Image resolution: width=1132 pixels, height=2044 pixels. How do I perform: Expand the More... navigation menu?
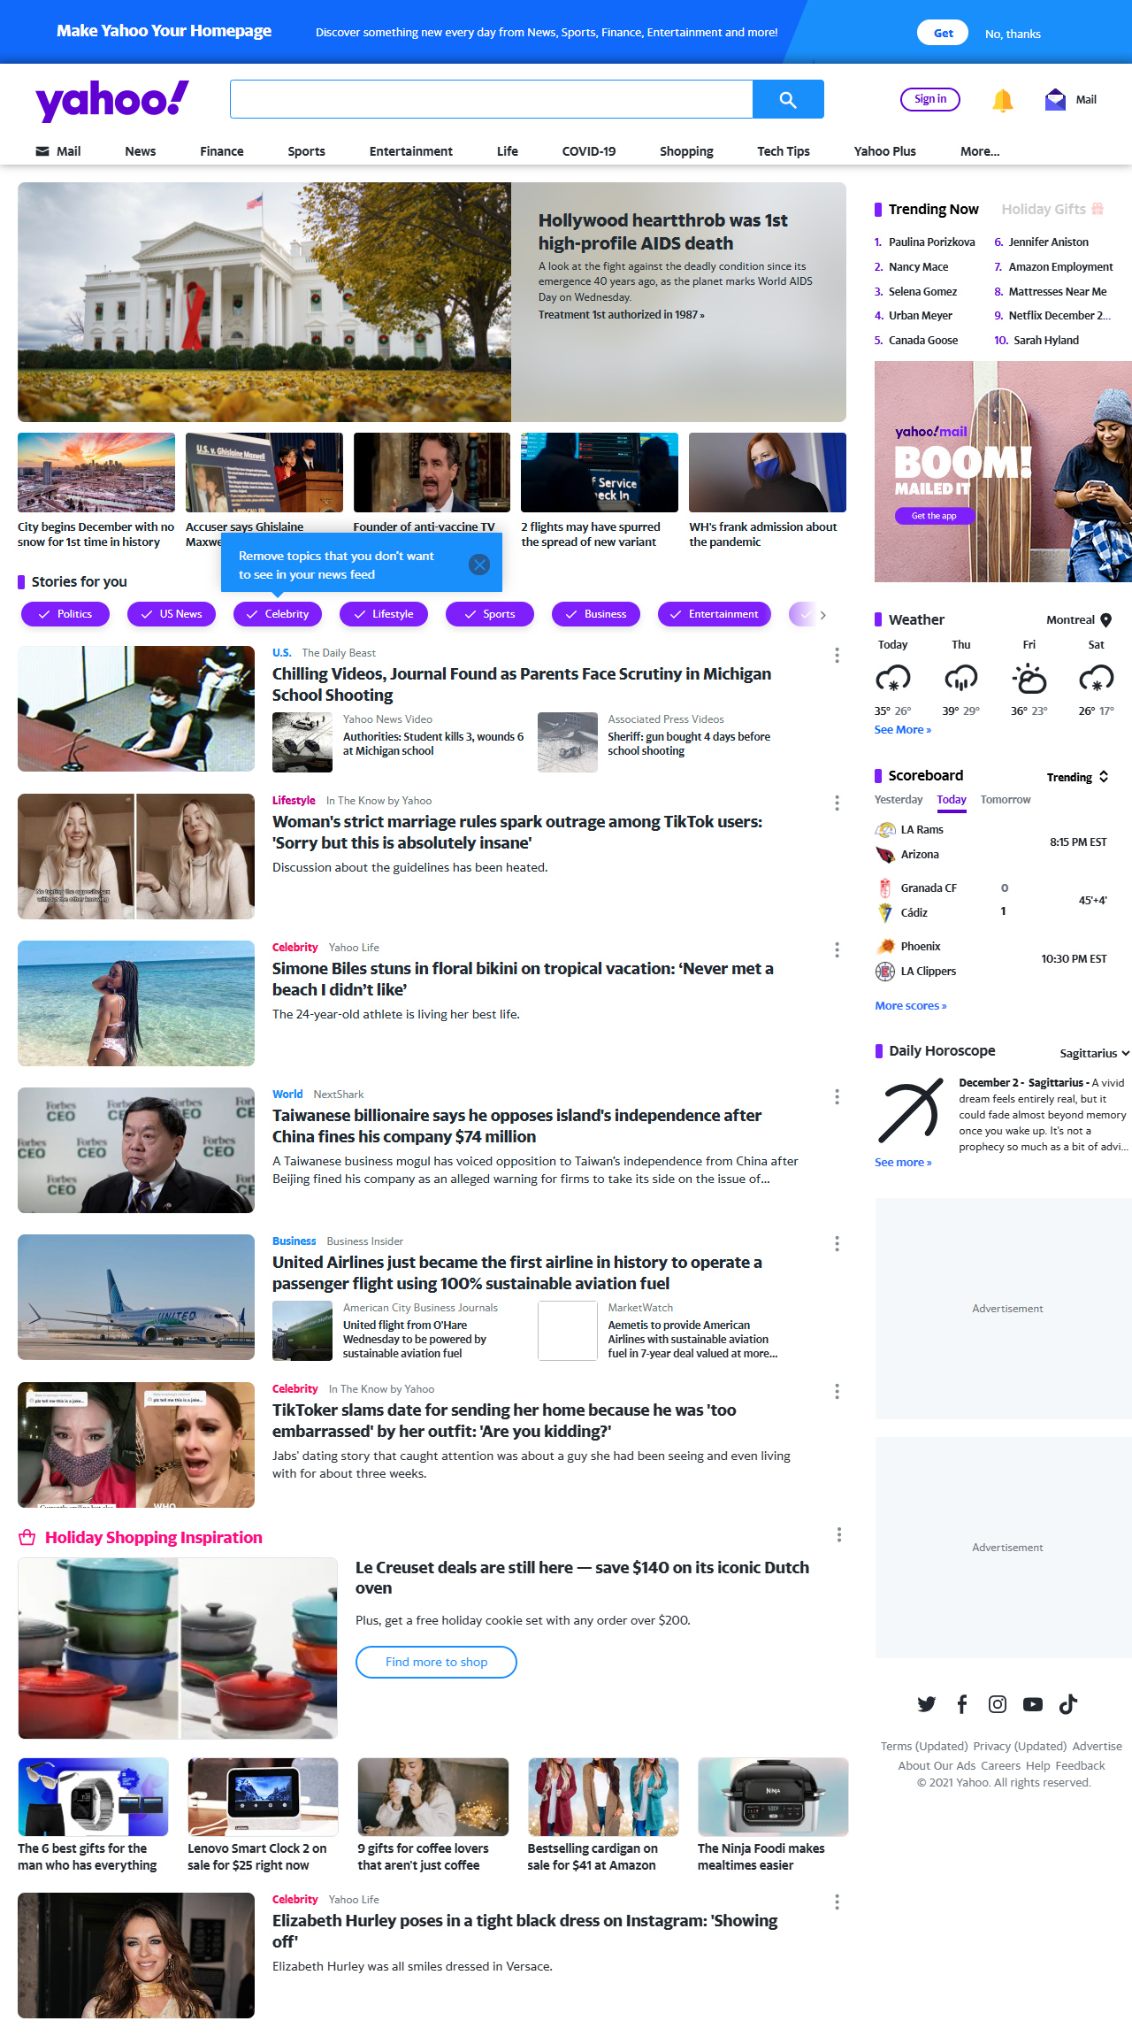click(x=980, y=151)
